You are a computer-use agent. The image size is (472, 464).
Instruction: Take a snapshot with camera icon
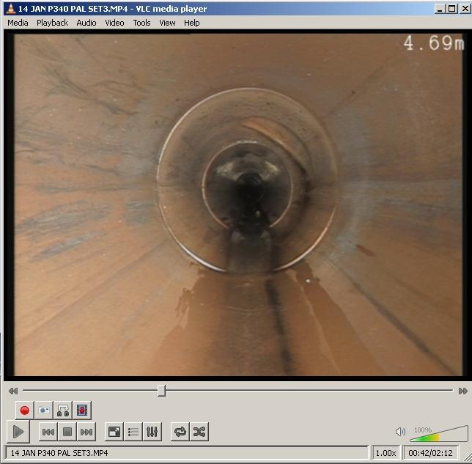[x=44, y=410]
